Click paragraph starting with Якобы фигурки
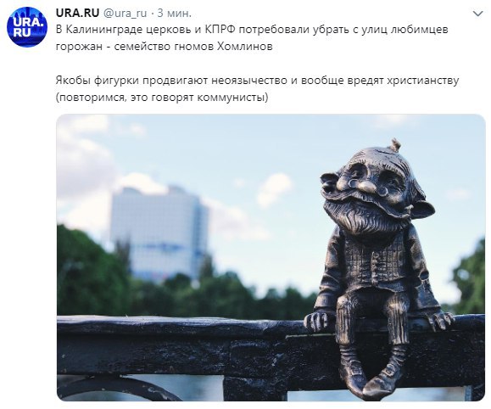This screenshot has height=409, width=491. [258, 89]
